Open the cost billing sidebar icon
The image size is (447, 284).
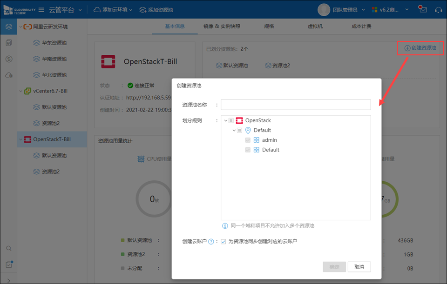point(9,59)
